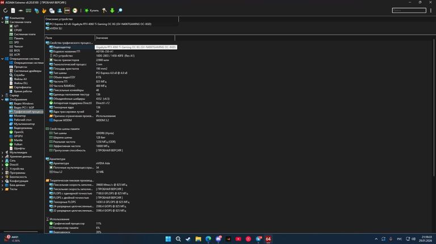This screenshot has width=436, height=244.
Task: Select Процессы in the sidebar
Action: [20, 67]
